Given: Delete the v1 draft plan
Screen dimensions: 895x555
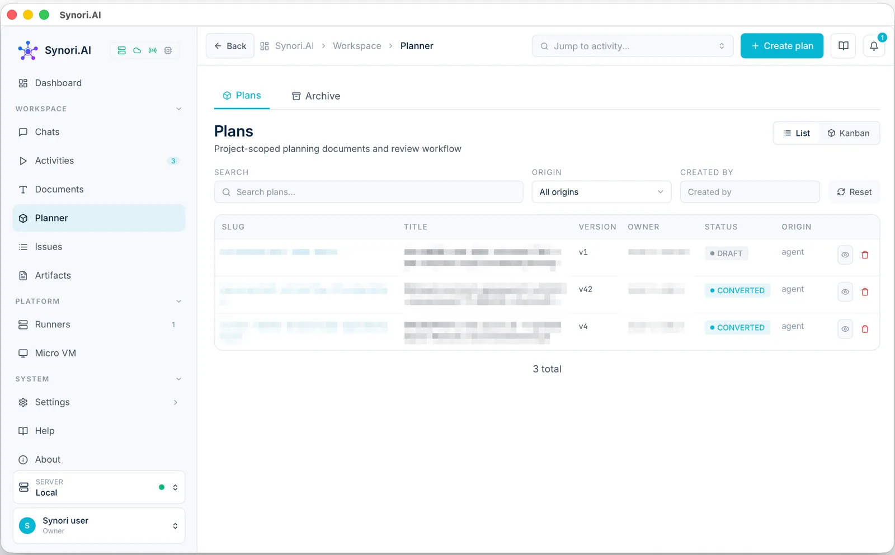Looking at the screenshot, I should coord(865,255).
